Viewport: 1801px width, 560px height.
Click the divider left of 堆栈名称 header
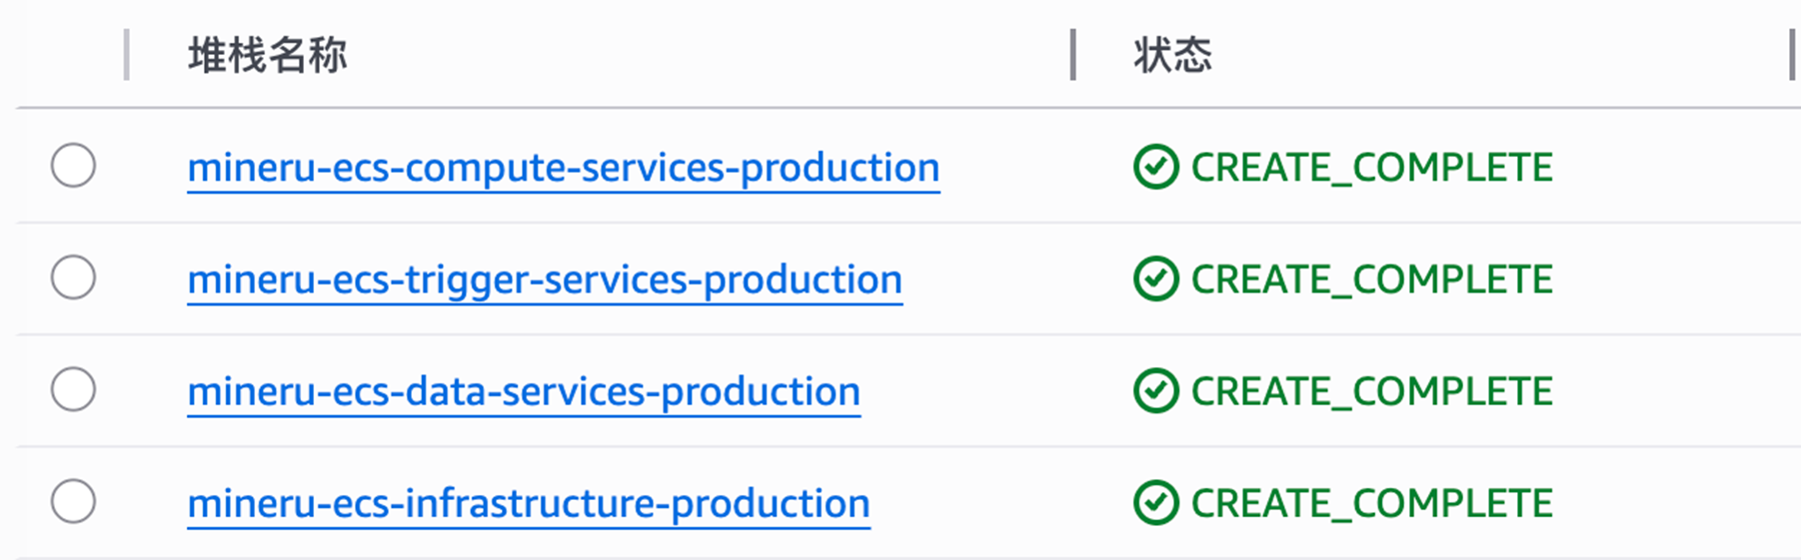tap(127, 55)
